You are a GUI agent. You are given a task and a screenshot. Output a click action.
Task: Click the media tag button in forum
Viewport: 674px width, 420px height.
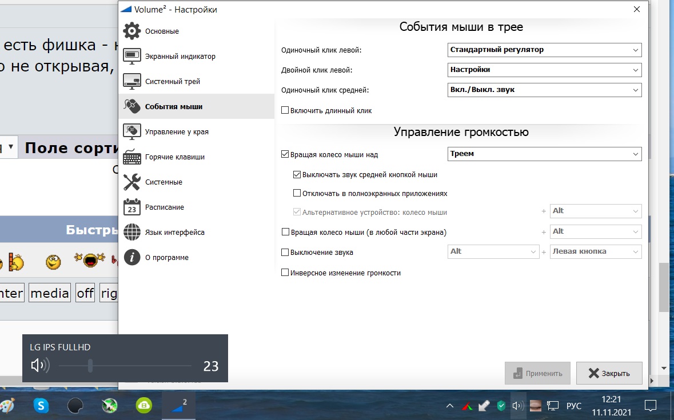click(49, 293)
